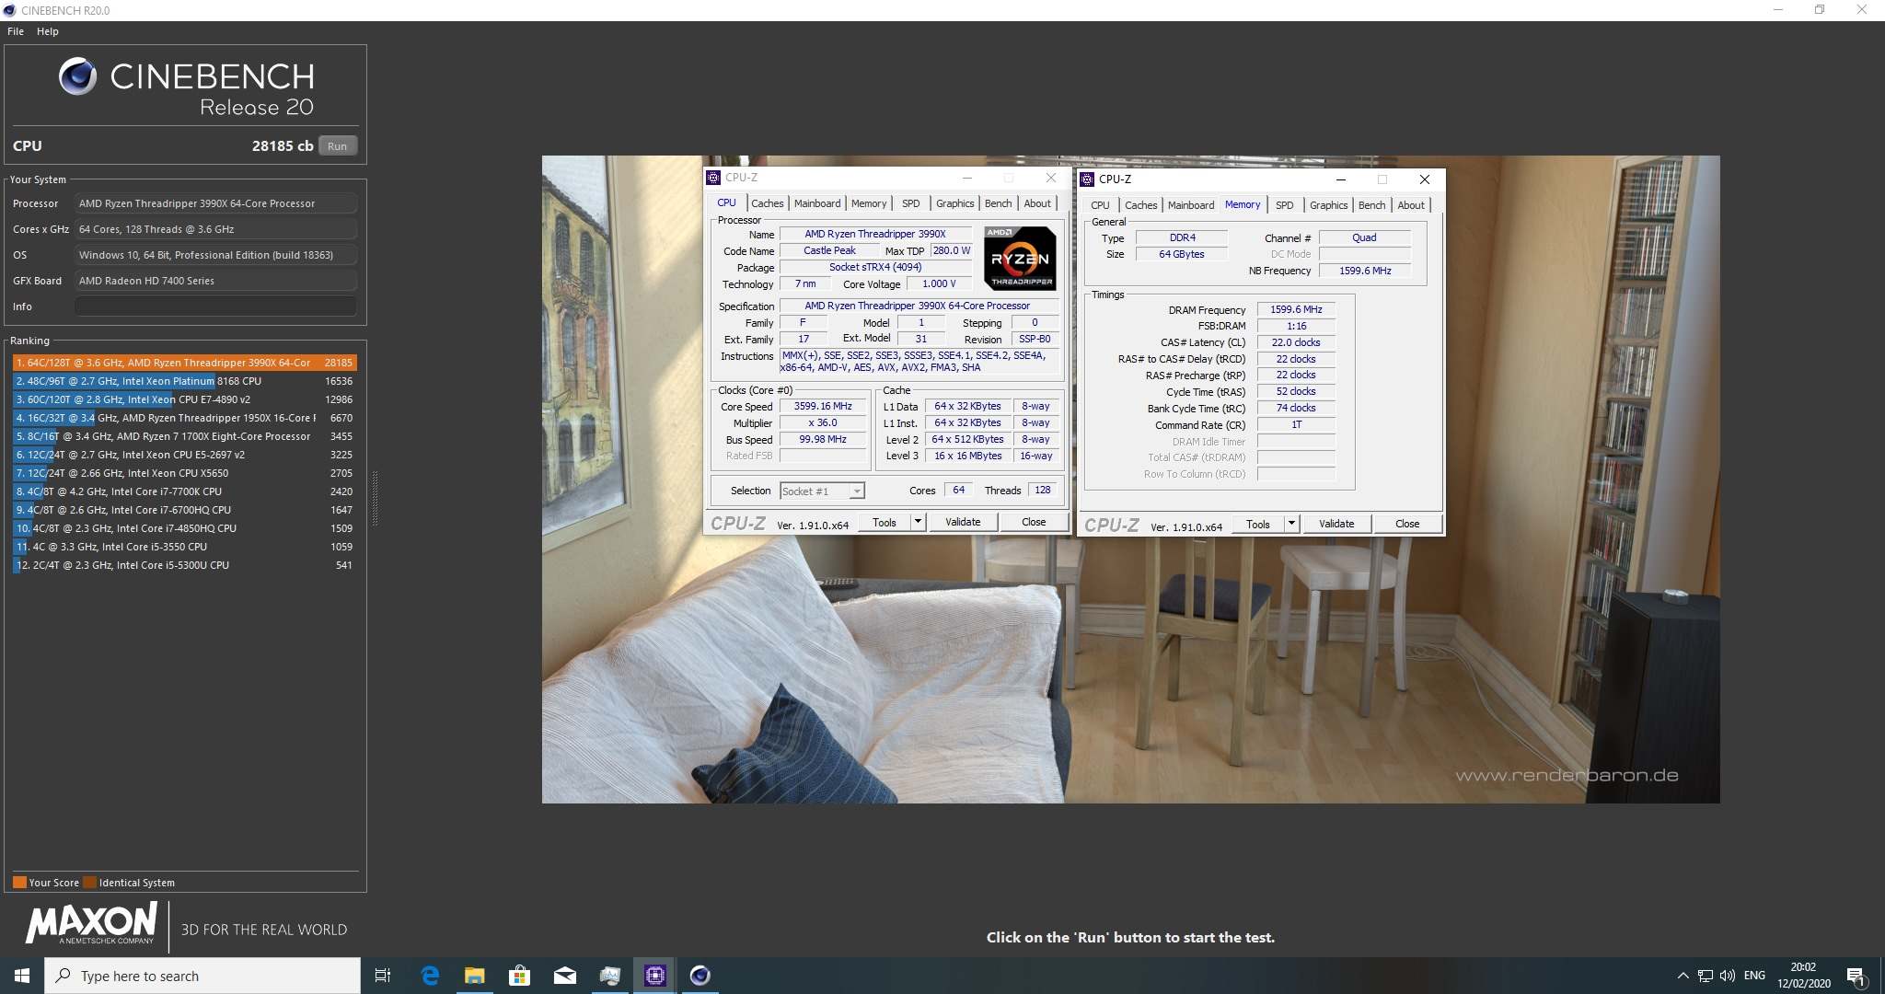Show hidden system tray icons

(x=1683, y=976)
